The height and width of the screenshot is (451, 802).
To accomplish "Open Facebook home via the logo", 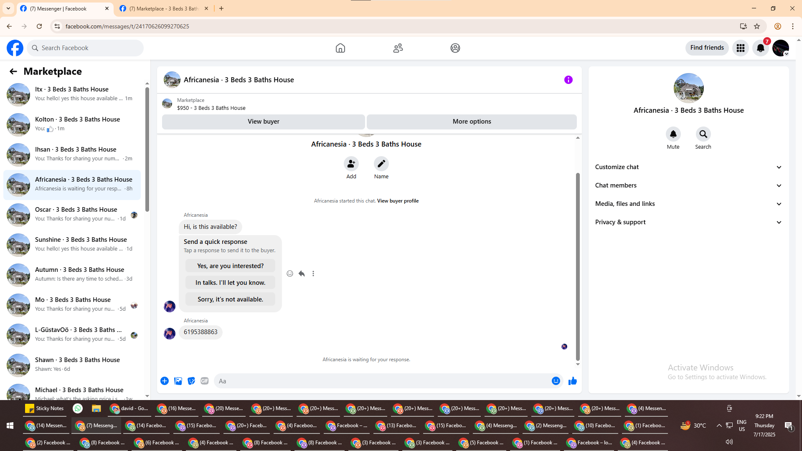I will [x=15, y=48].
